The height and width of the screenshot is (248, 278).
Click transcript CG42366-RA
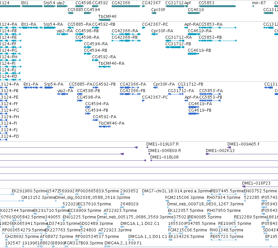click(125, 31)
